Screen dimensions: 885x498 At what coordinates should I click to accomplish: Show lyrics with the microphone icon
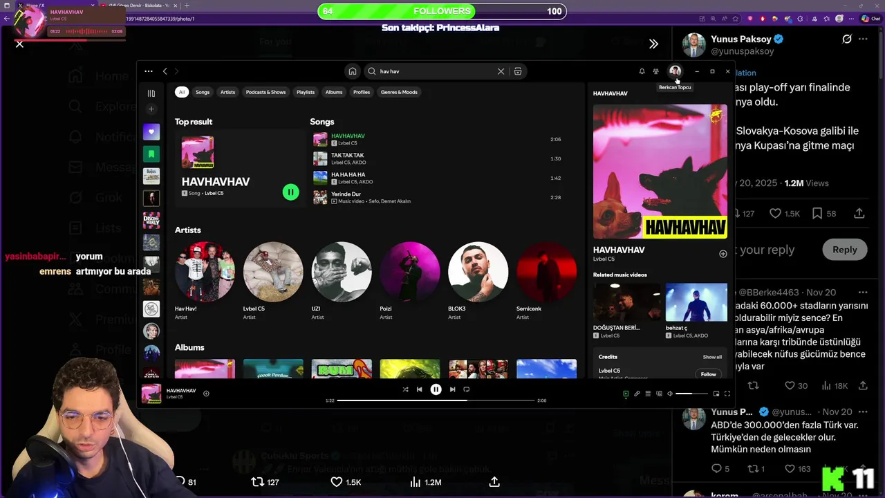[x=637, y=394]
